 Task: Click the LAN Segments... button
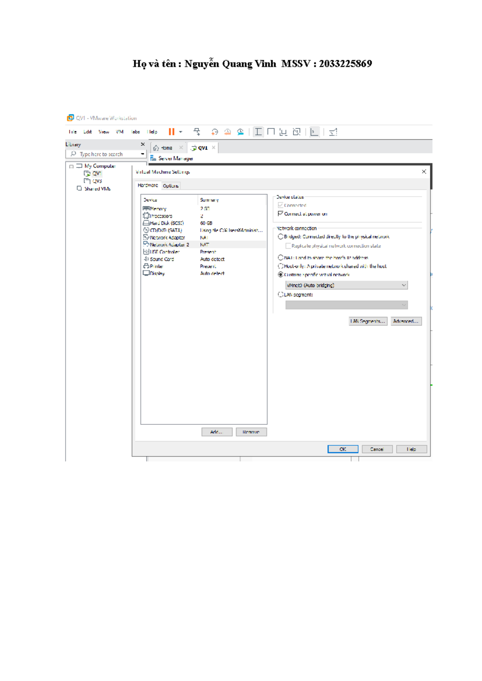coord(368,321)
